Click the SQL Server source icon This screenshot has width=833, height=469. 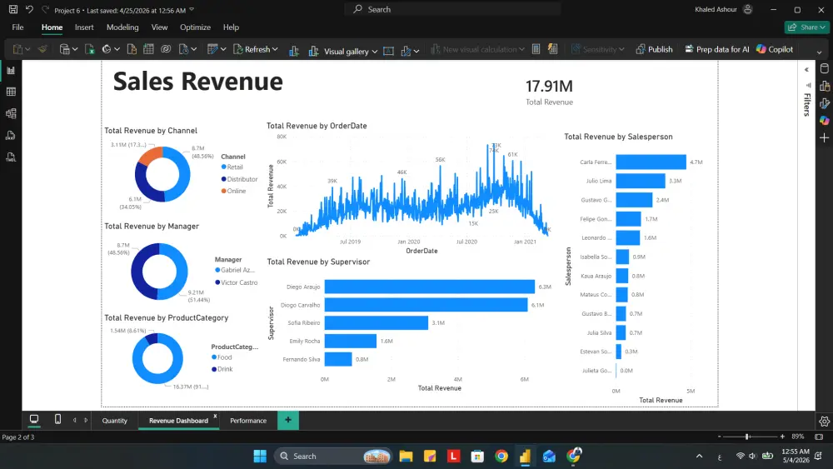coord(132,49)
